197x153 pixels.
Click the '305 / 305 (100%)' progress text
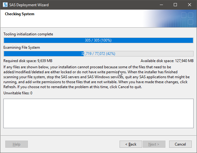pos(98,40)
